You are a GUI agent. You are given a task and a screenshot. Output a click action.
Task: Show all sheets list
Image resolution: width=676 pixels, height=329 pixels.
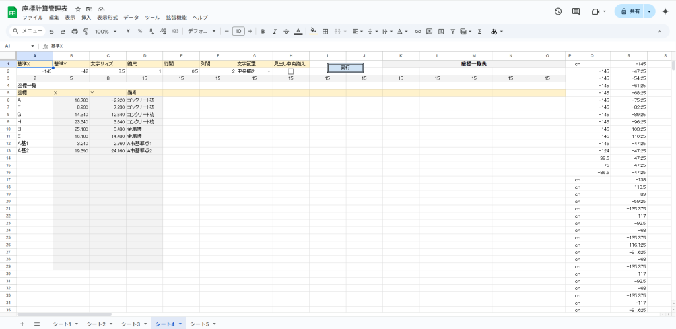point(37,324)
